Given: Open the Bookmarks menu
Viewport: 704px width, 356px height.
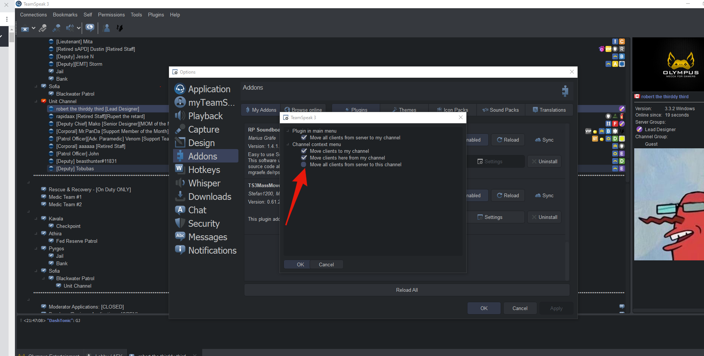Looking at the screenshot, I should tap(65, 15).
